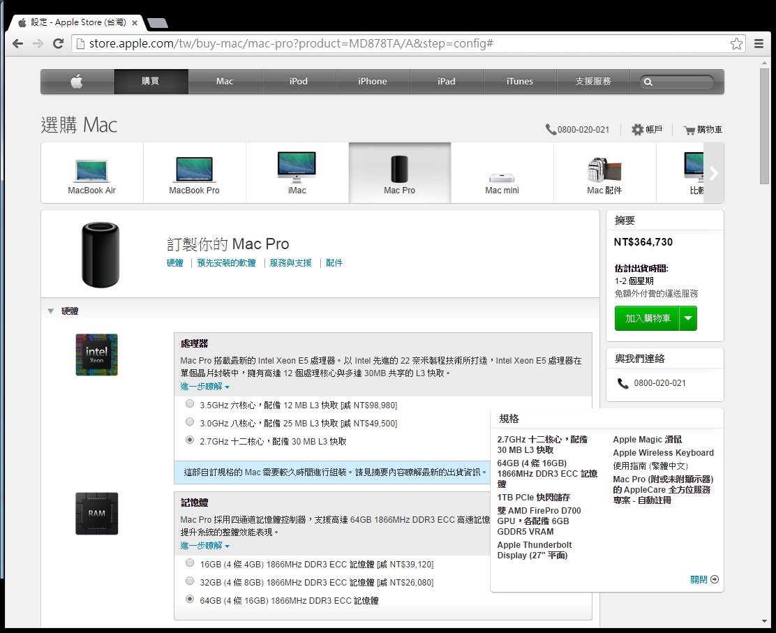Open the Chrome hamburger menu
This screenshot has height=633, width=776.
tap(759, 43)
